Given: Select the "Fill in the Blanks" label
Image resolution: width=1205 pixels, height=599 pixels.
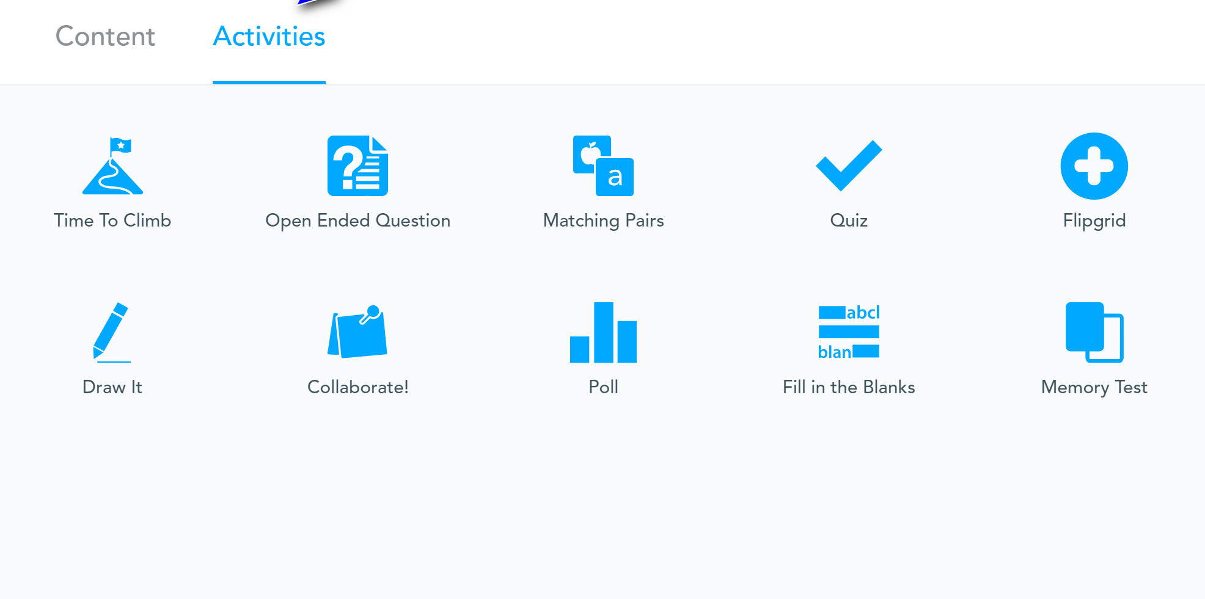Looking at the screenshot, I should [x=849, y=387].
